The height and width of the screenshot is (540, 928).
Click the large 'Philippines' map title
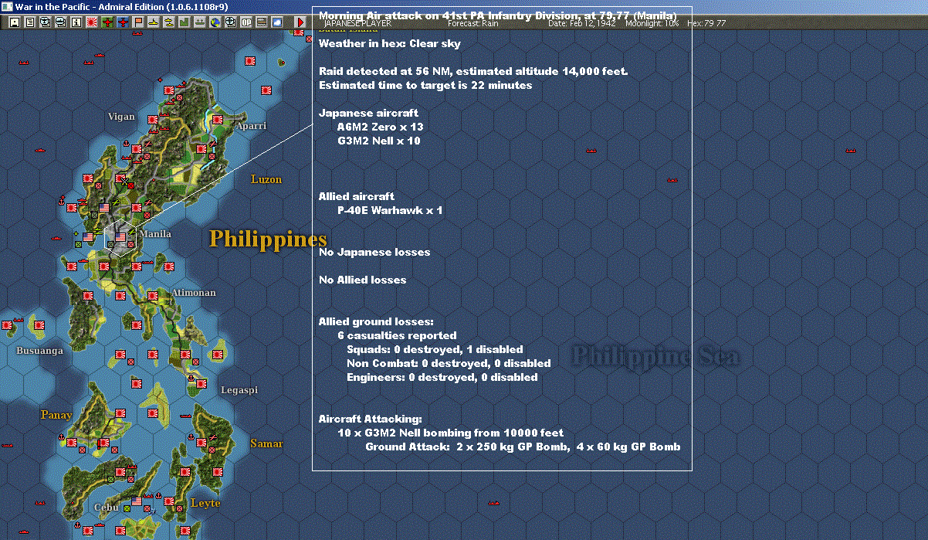click(268, 239)
